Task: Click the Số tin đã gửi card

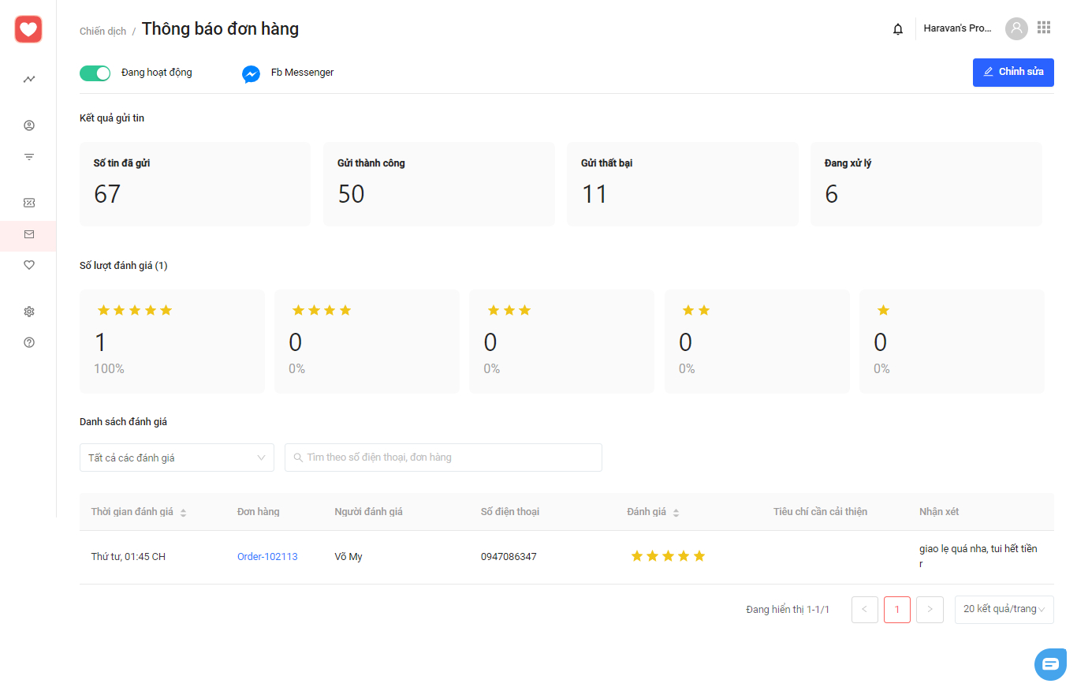Action: point(195,184)
